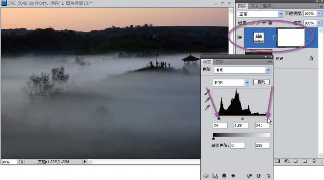Click the midtone input field showing 1.00
The height and width of the screenshot is (180, 324).
coord(241,126)
